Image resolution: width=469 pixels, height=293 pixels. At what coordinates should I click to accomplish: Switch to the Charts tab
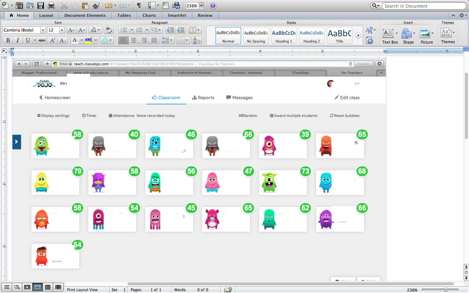(149, 15)
